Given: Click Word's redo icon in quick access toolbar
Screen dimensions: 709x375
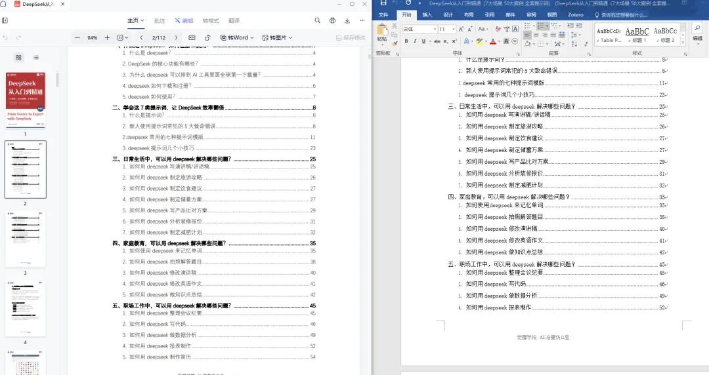Looking at the screenshot, I should 408,3.
